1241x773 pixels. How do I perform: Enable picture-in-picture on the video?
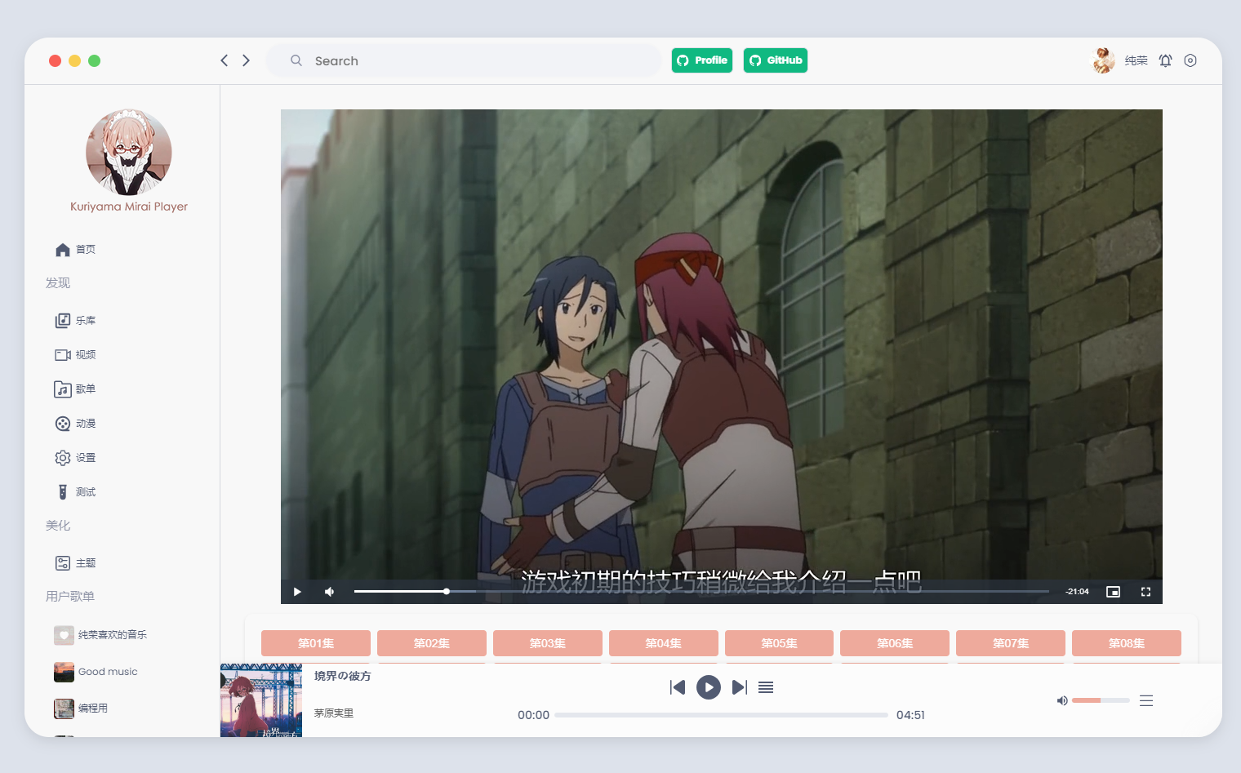1113,592
